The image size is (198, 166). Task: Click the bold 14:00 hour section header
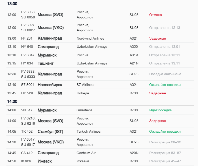point(12,102)
